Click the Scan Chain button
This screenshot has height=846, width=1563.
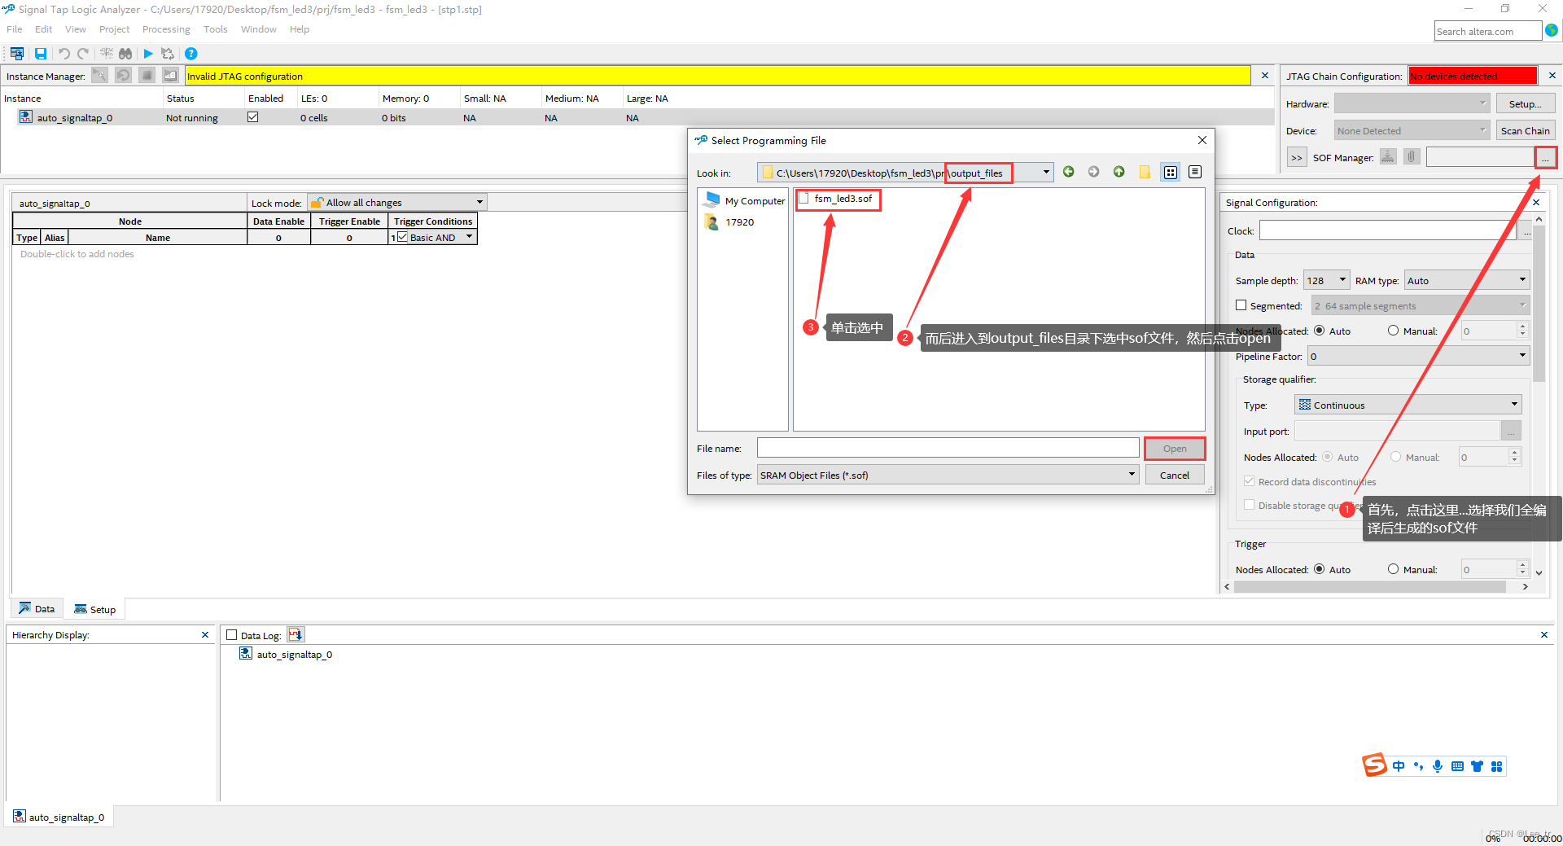[x=1524, y=130]
